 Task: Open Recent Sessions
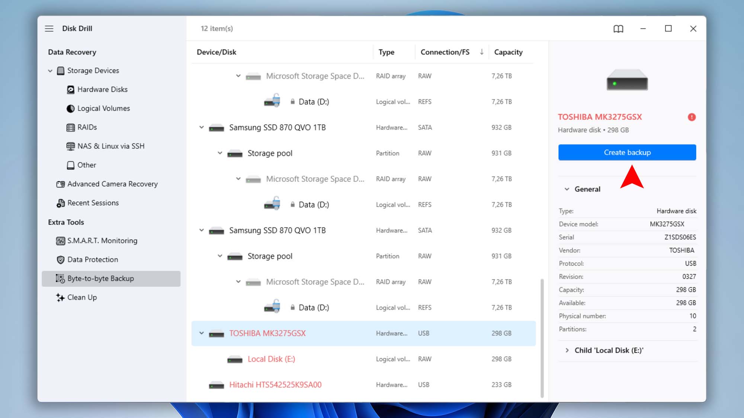click(x=93, y=203)
